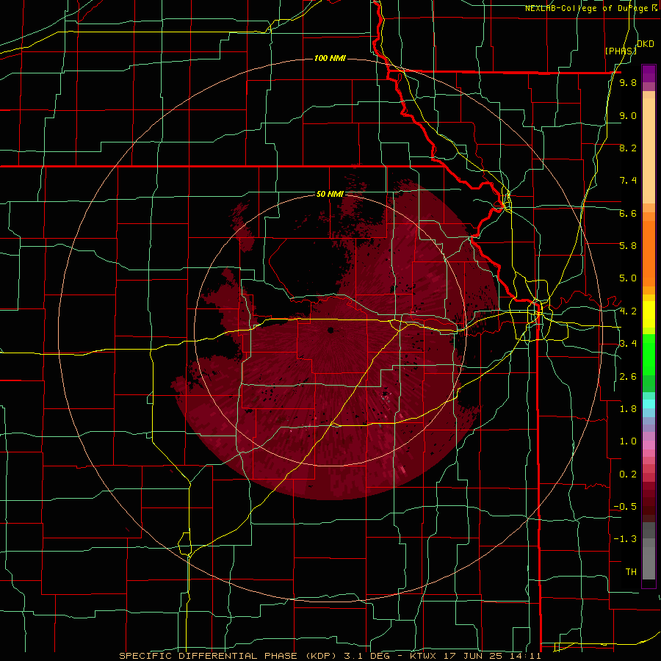
Task: Click the 0.2 value on the color scale
Action: (628, 474)
